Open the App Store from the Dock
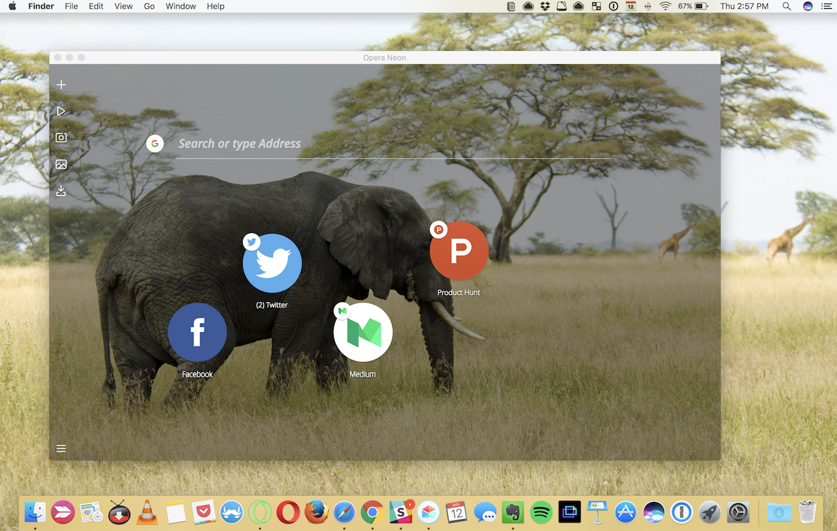Viewport: 837px width, 531px height. coord(625,512)
